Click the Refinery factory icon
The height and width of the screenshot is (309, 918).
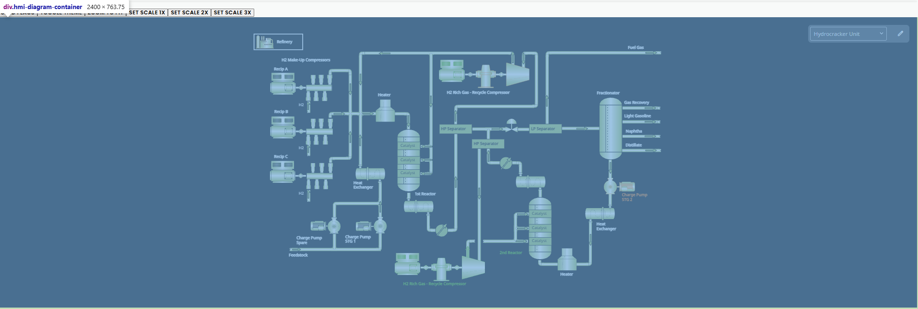[x=264, y=42]
